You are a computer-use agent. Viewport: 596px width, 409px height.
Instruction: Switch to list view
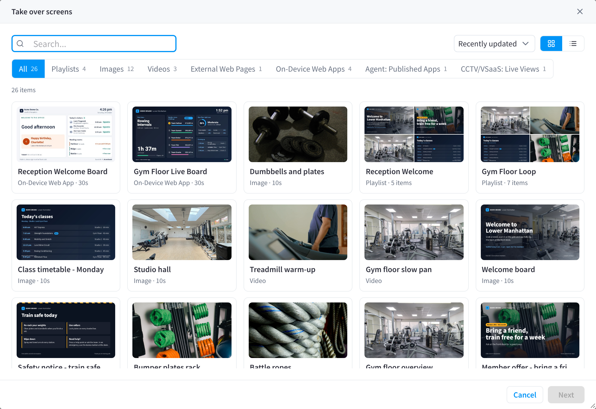(573, 44)
